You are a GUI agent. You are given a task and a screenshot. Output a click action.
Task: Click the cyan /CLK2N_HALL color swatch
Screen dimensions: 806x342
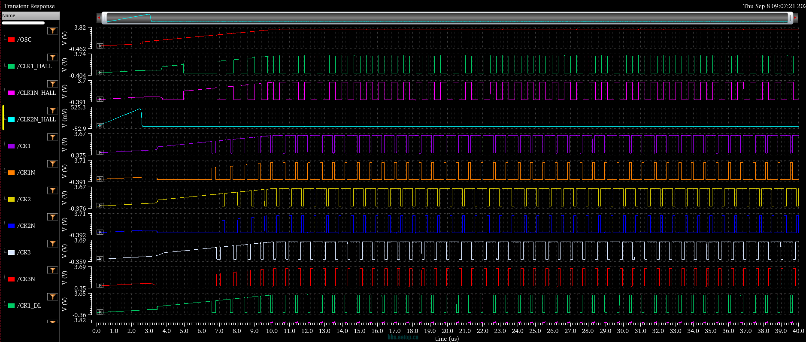point(12,119)
